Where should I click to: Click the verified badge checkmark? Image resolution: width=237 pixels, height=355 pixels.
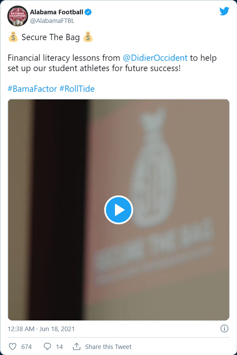coord(88,12)
